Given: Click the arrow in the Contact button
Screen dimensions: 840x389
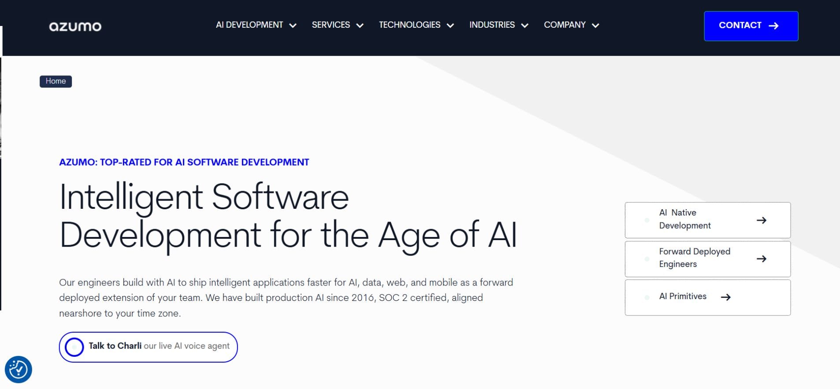Looking at the screenshot, I should pyautogui.click(x=773, y=26).
